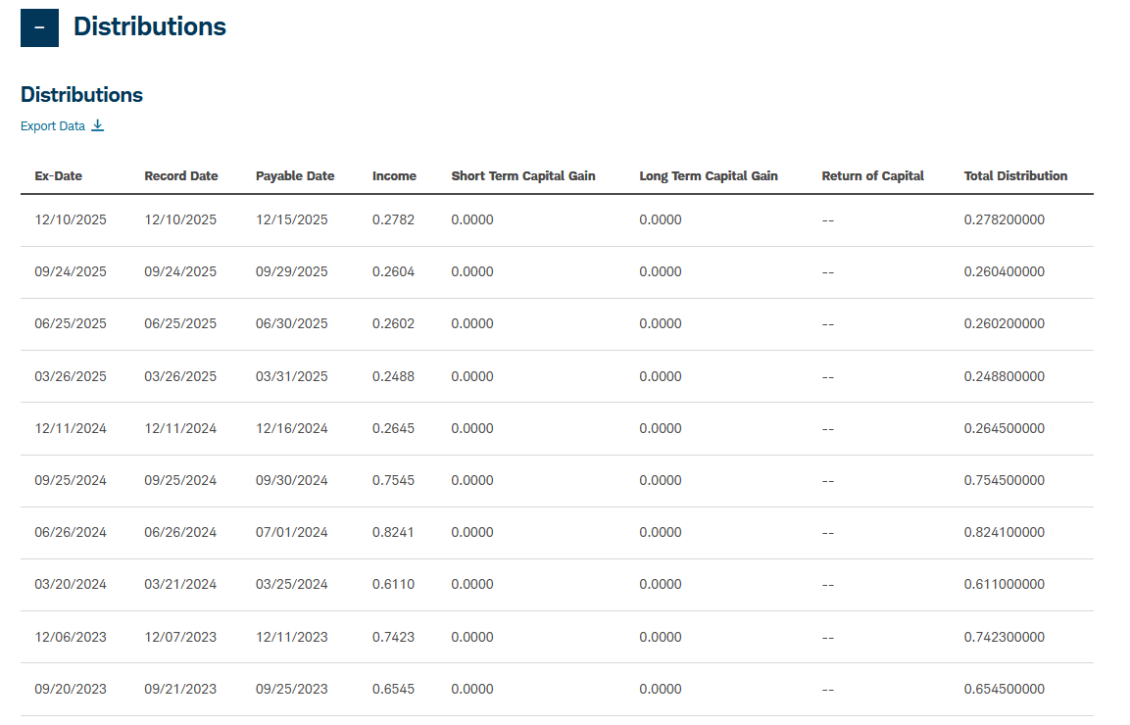
Task: Click the Return of Capital column header
Action: click(x=872, y=176)
